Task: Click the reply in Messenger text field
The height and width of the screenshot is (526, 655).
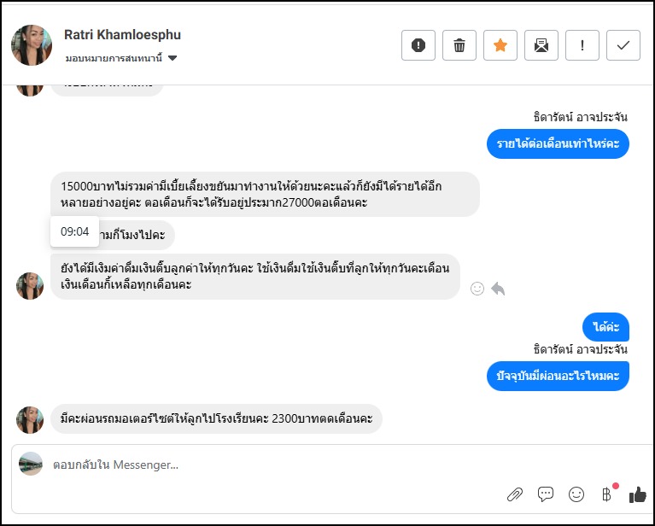Action: (256, 465)
